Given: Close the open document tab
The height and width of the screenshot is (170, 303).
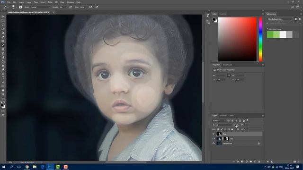Looking at the screenshot, I should click(x=53, y=12).
